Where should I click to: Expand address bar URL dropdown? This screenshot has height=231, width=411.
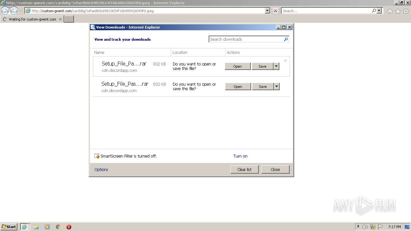[x=267, y=11]
